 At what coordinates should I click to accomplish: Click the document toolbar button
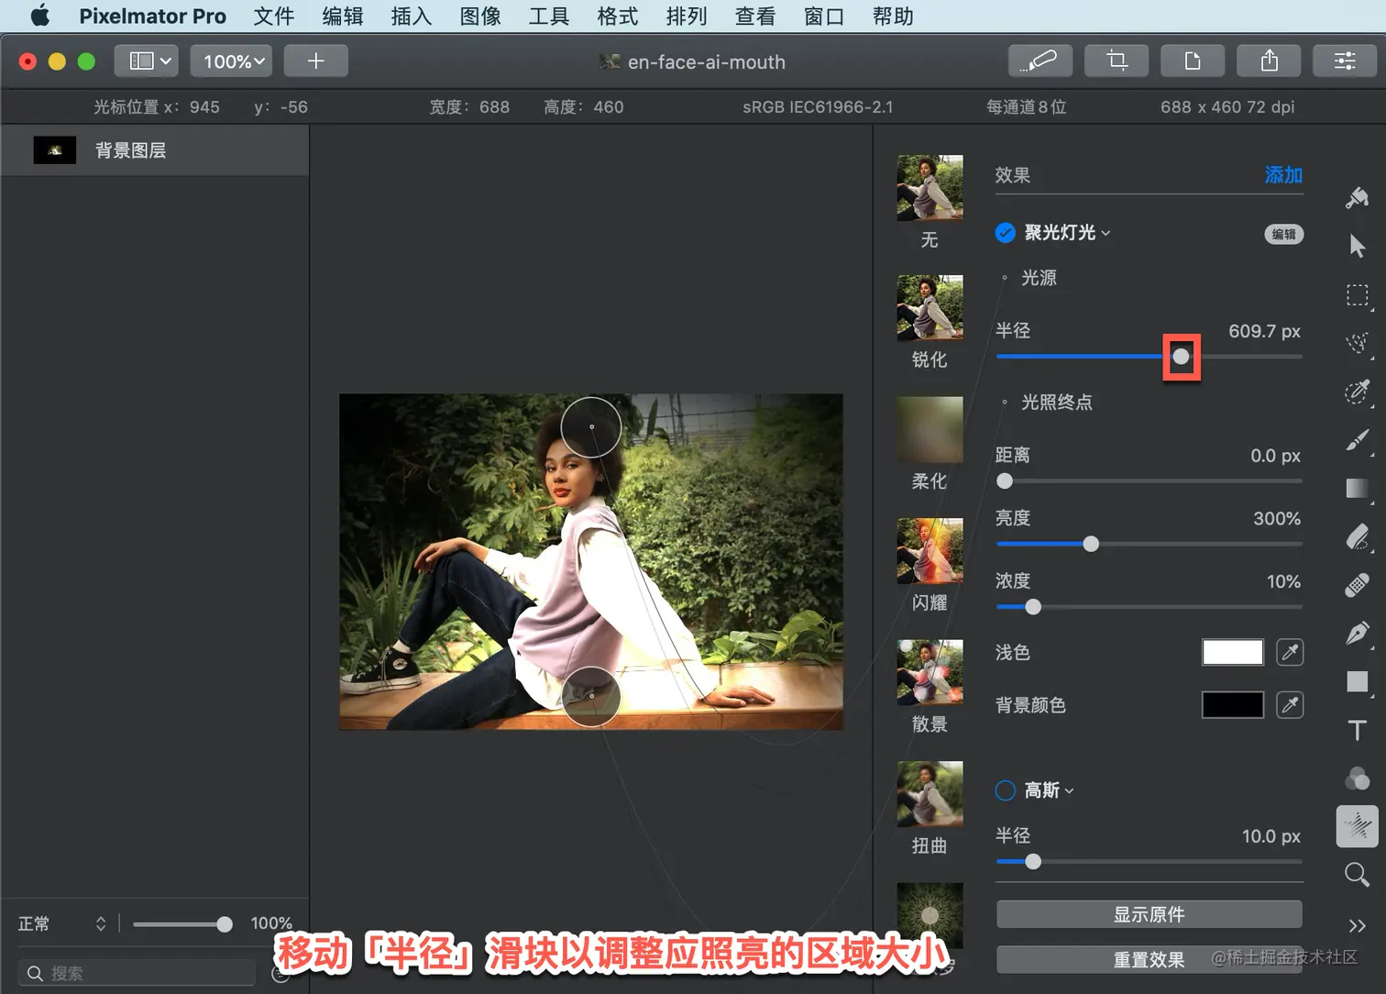pyautogui.click(x=1193, y=61)
